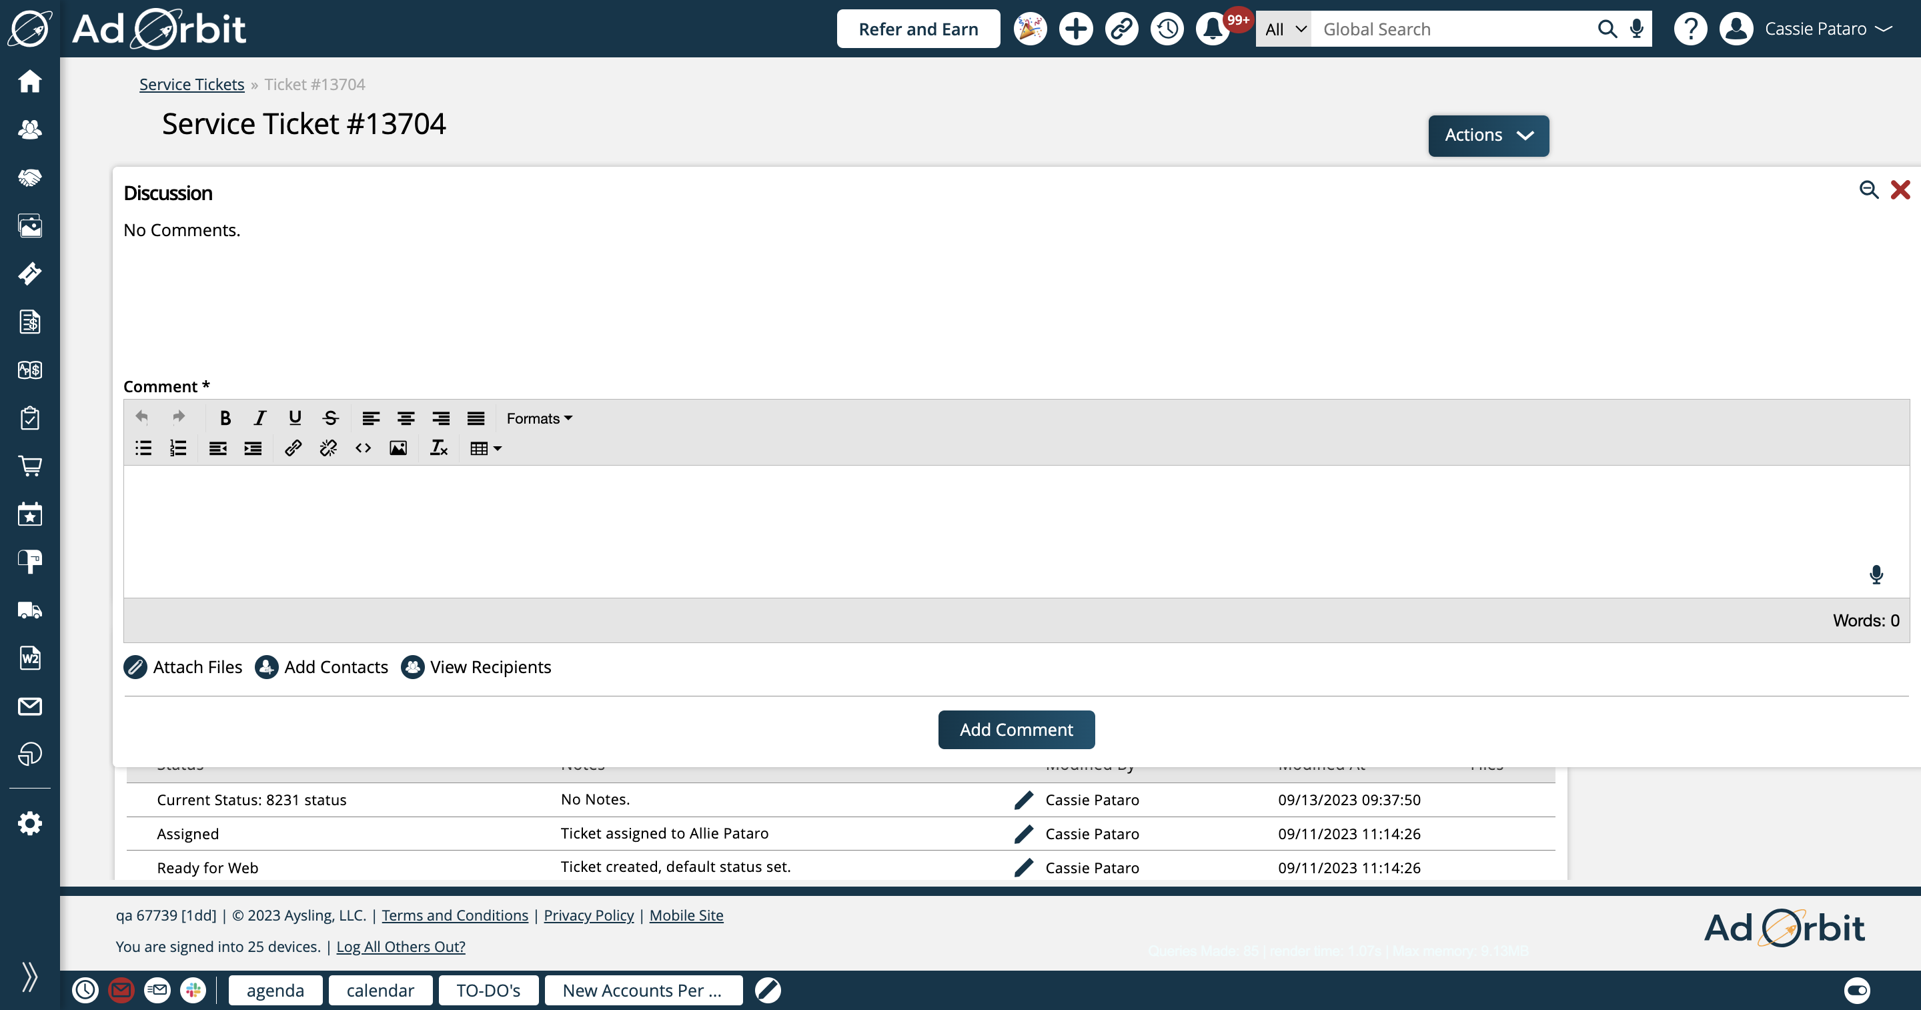The image size is (1921, 1010).
Task: Open the settings gear in sidebar
Action: pyautogui.click(x=30, y=823)
